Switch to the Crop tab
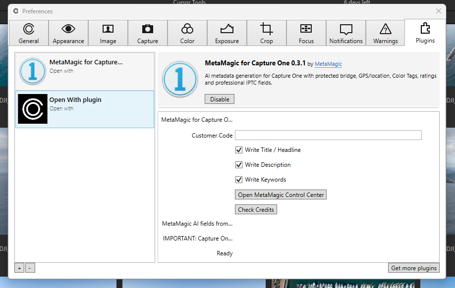 [267, 33]
